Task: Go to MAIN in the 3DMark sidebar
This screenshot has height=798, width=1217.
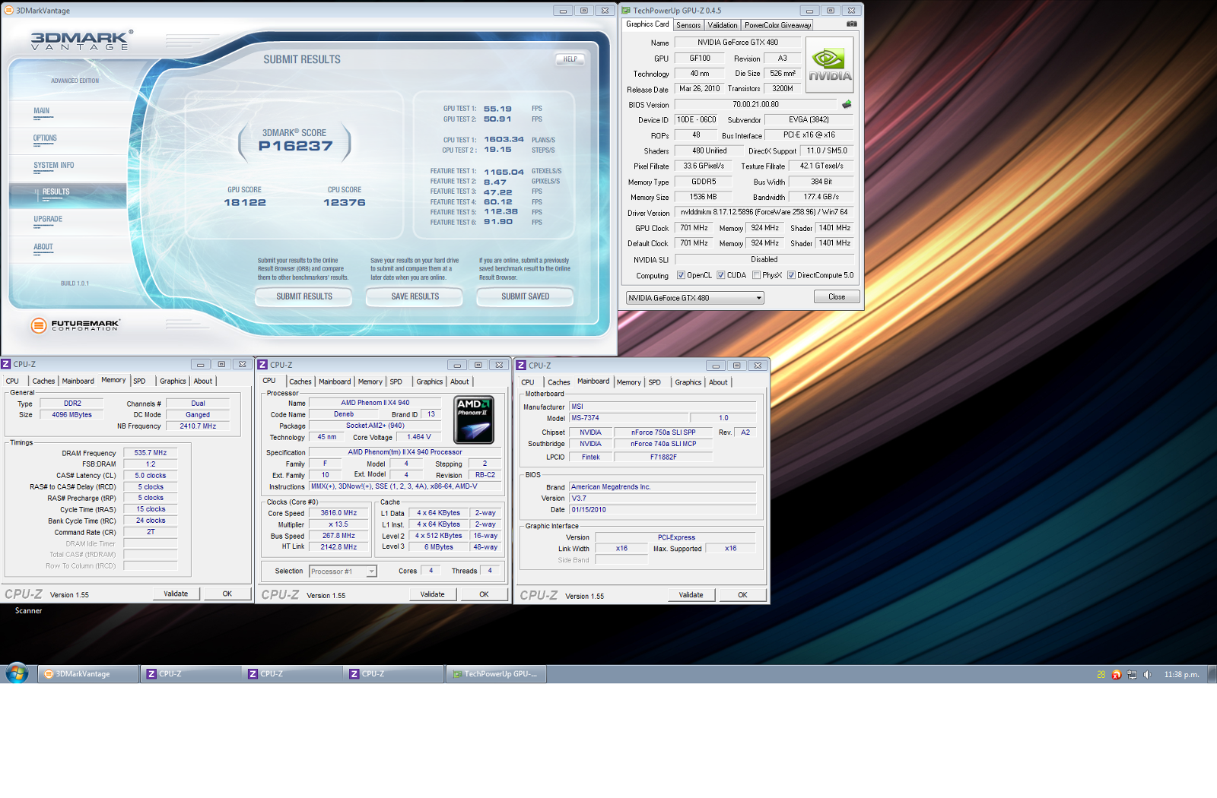Action: coord(42,111)
